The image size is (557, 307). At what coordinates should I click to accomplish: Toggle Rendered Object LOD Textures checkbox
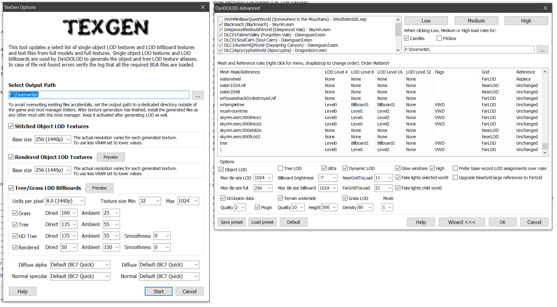point(11,157)
